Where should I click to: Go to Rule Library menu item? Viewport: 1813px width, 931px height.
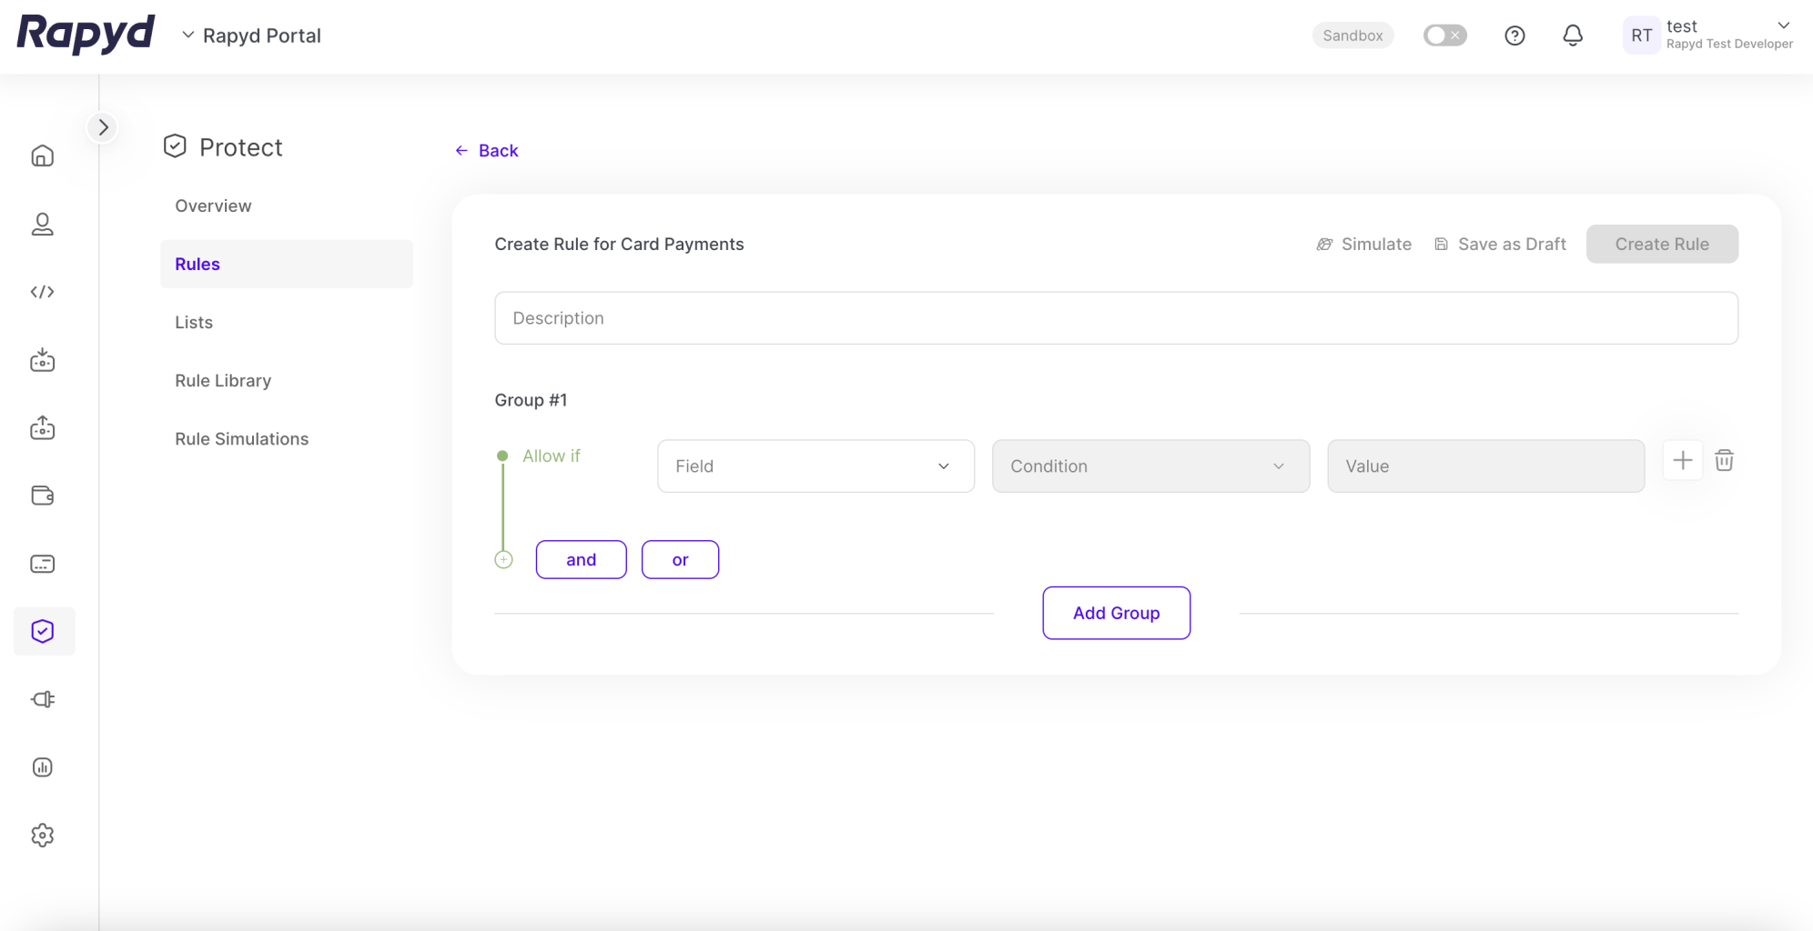(x=223, y=381)
